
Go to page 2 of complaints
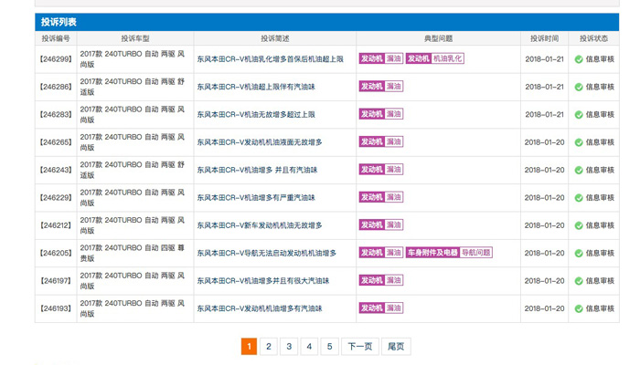[269, 347]
